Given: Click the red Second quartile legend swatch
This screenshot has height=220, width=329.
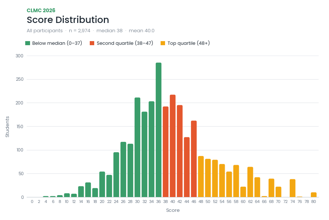Looking at the screenshot, I should click(92, 43).
